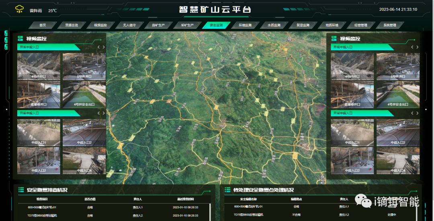Screen dimensions: 434x221
Task: Go to next page of right lower 开采中段入口
Action: [418, 113]
